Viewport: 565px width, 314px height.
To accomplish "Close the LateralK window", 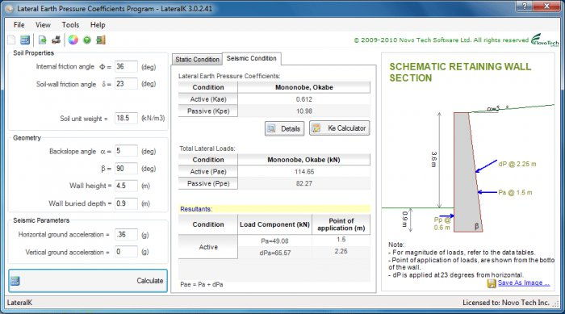I will click(x=546, y=6).
